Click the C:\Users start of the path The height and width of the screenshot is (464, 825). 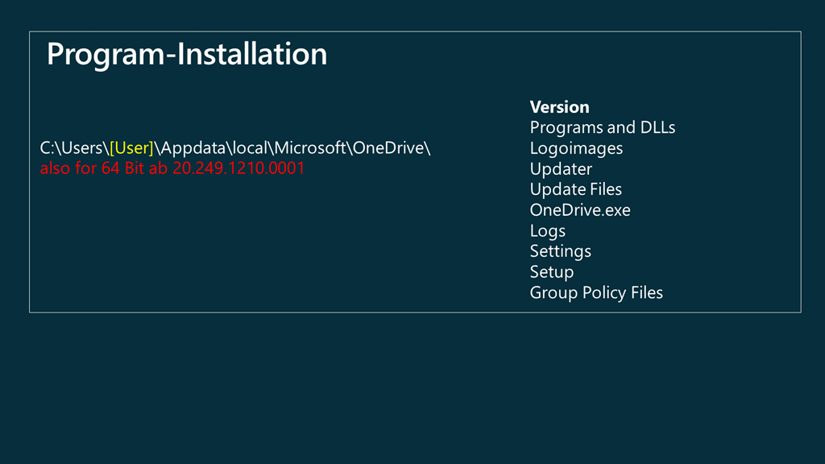pyautogui.click(x=71, y=148)
